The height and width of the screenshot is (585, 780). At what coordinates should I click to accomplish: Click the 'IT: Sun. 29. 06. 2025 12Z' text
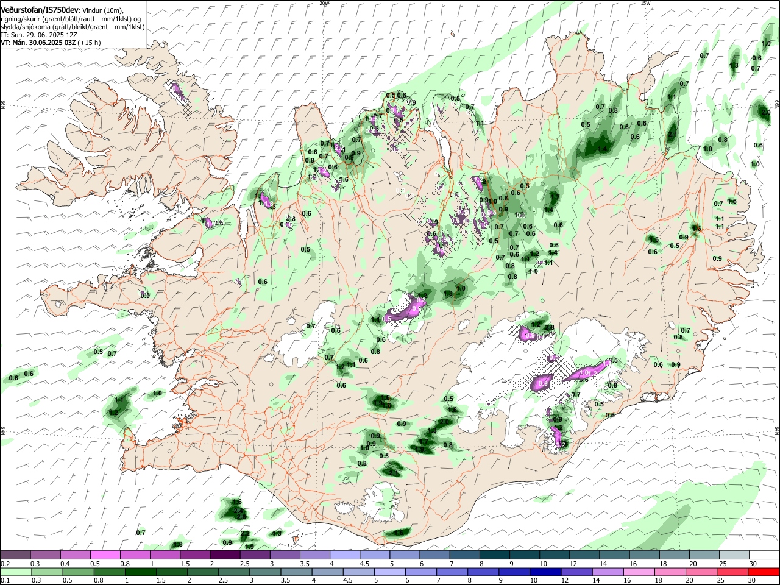[x=38, y=35]
